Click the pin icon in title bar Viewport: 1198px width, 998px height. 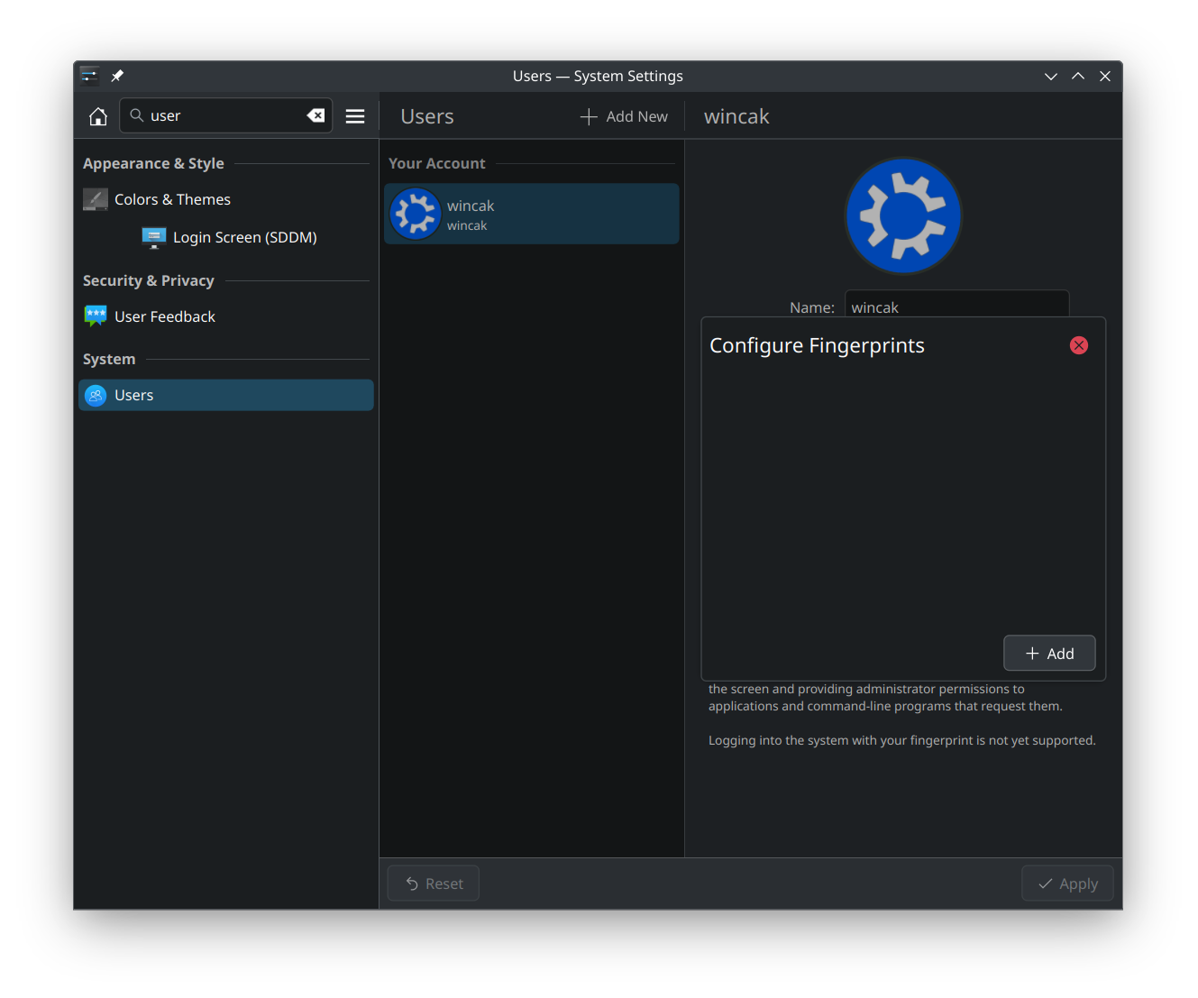[117, 76]
